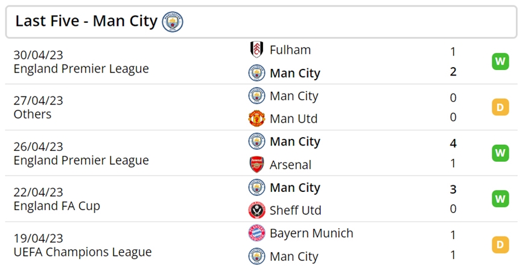Click the green W badge for Sheff Utd match
The width and height of the screenshot is (525, 271).
(x=500, y=199)
